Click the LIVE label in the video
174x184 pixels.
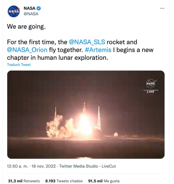151,91
